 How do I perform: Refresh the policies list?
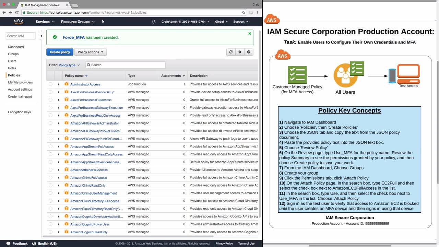(x=231, y=52)
